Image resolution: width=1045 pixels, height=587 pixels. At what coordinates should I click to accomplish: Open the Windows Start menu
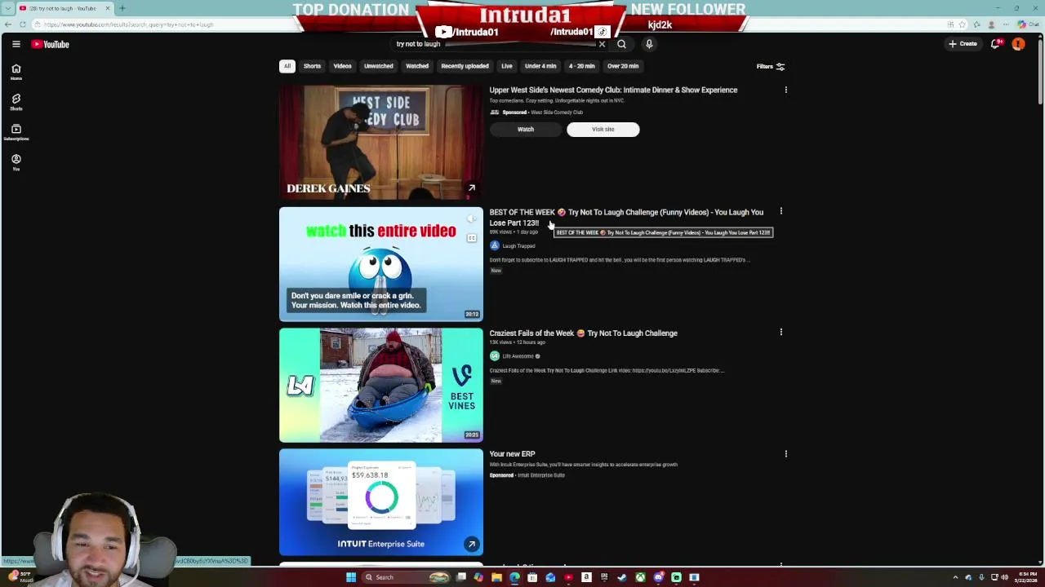pyautogui.click(x=351, y=577)
